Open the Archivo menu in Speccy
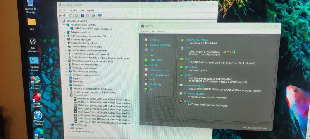Screen dimensions: 310x139 tap(145, 31)
